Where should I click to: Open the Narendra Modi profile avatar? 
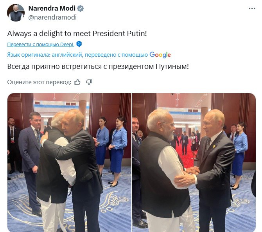tap(16, 13)
